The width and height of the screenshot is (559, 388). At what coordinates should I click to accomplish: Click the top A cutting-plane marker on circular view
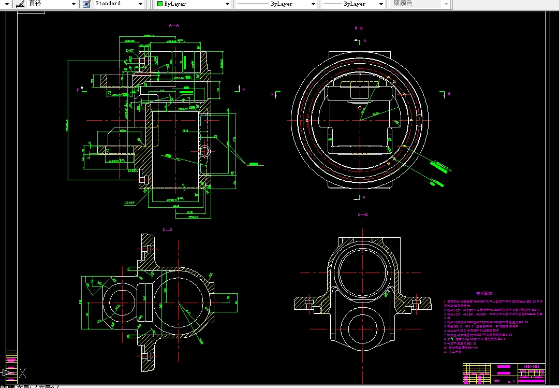pos(359,41)
